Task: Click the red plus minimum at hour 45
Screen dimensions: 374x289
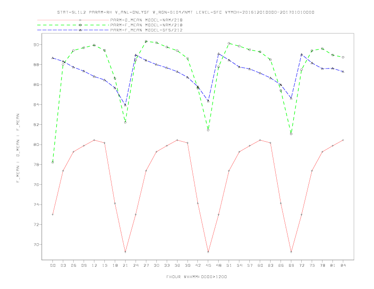Action: pyautogui.click(x=208, y=252)
